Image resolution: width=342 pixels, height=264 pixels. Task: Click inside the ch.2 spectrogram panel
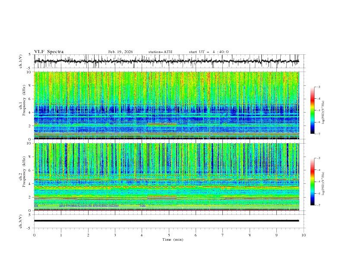point(168,177)
